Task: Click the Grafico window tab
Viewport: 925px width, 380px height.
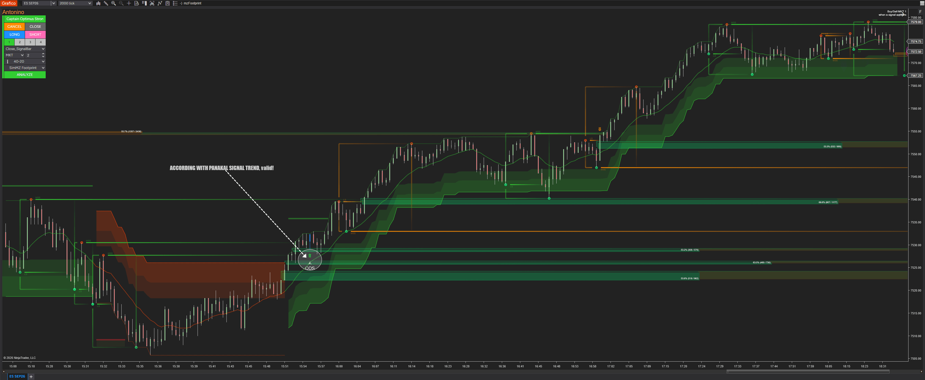Action: point(9,3)
